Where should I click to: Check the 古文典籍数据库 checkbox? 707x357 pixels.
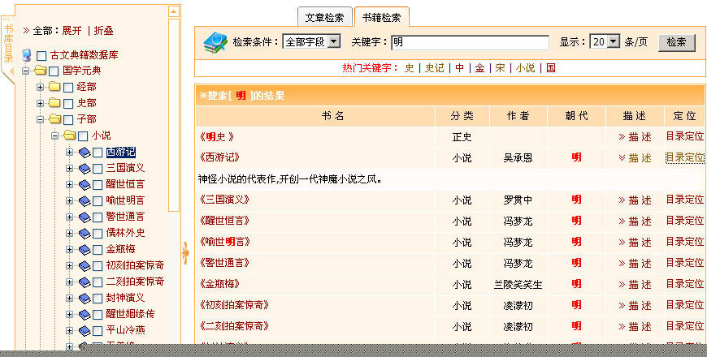pos(41,56)
